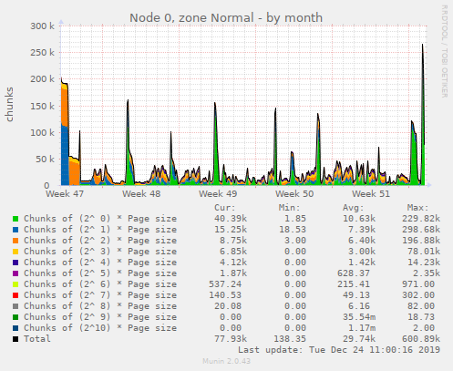
Task: Click the magenta swatch for 2^5 chunks
Action: (x=15, y=273)
